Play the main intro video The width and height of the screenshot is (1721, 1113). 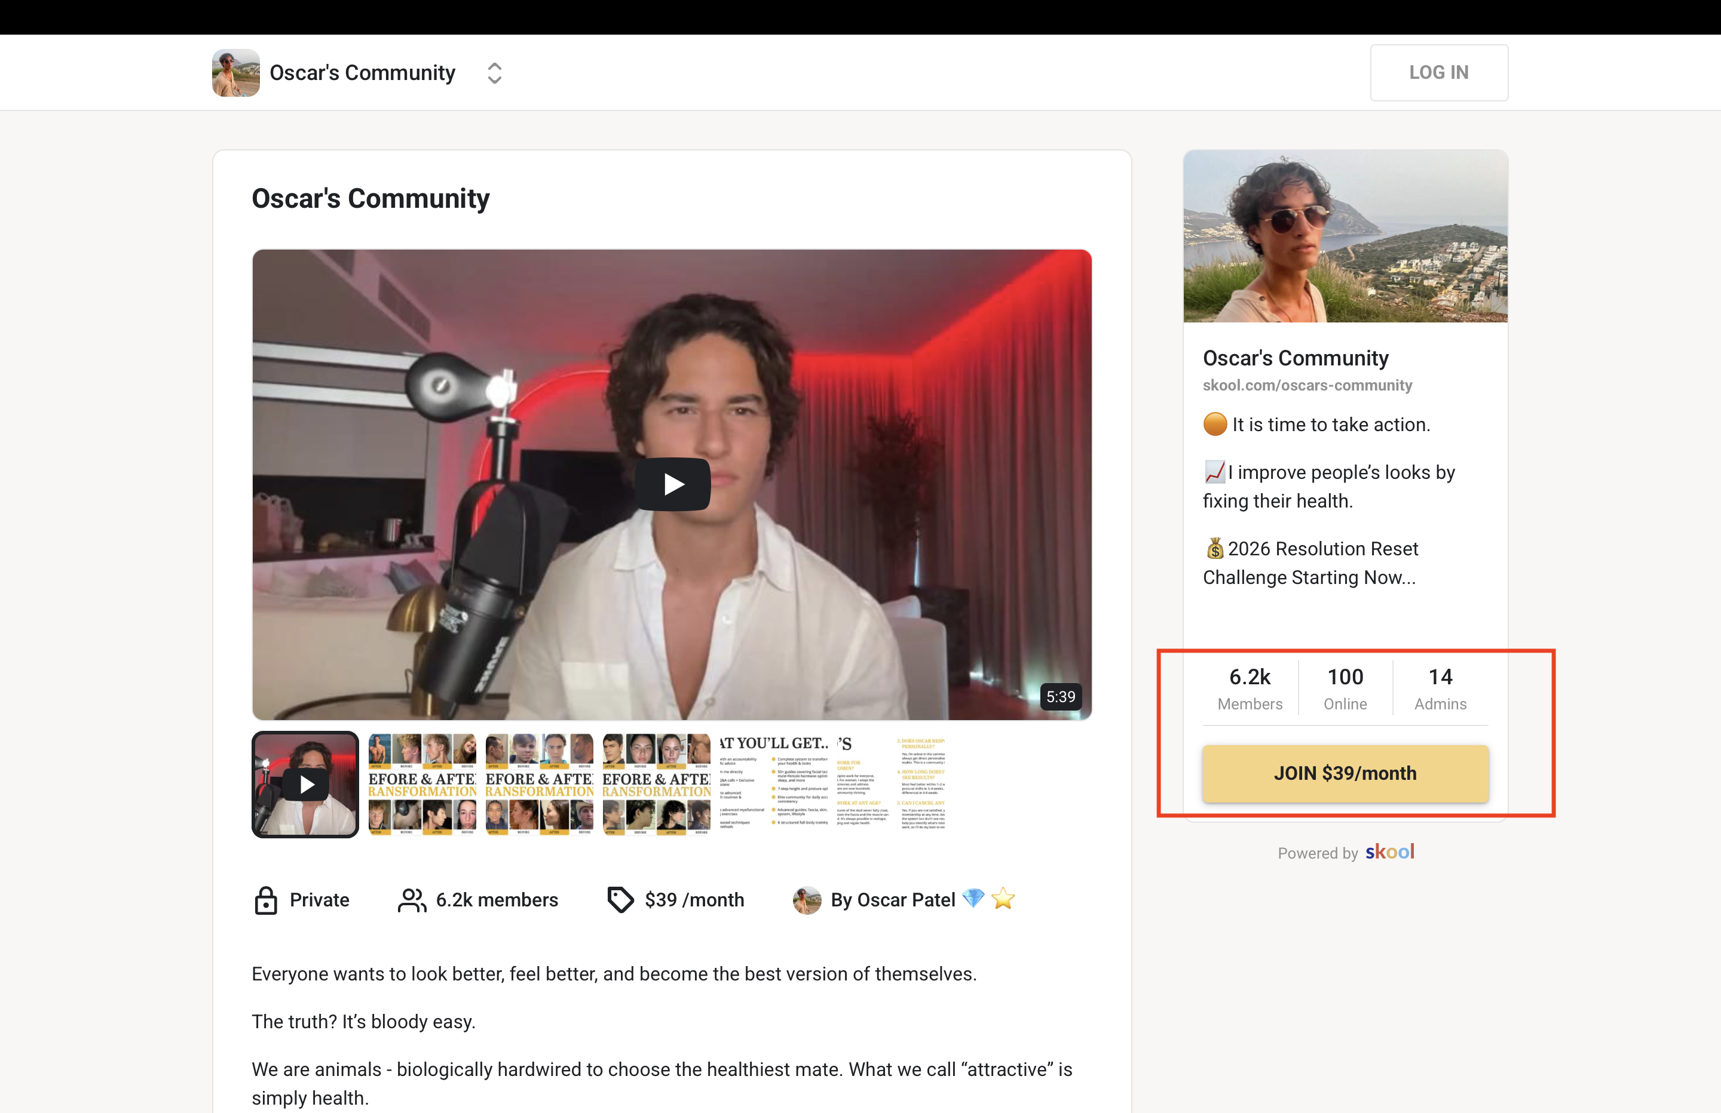coord(672,484)
